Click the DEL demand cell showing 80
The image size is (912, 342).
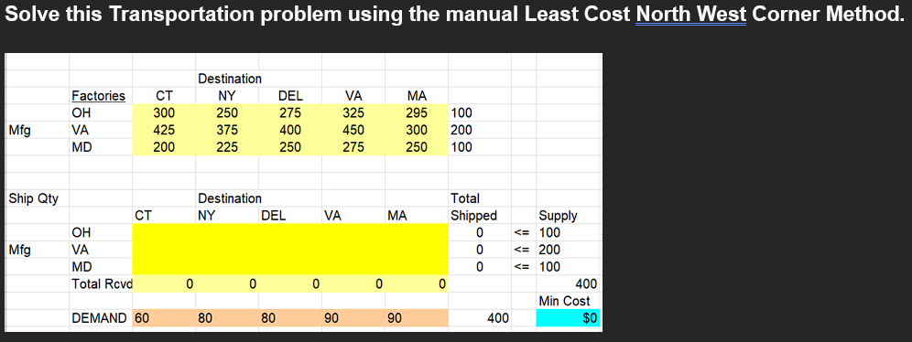pos(290,318)
